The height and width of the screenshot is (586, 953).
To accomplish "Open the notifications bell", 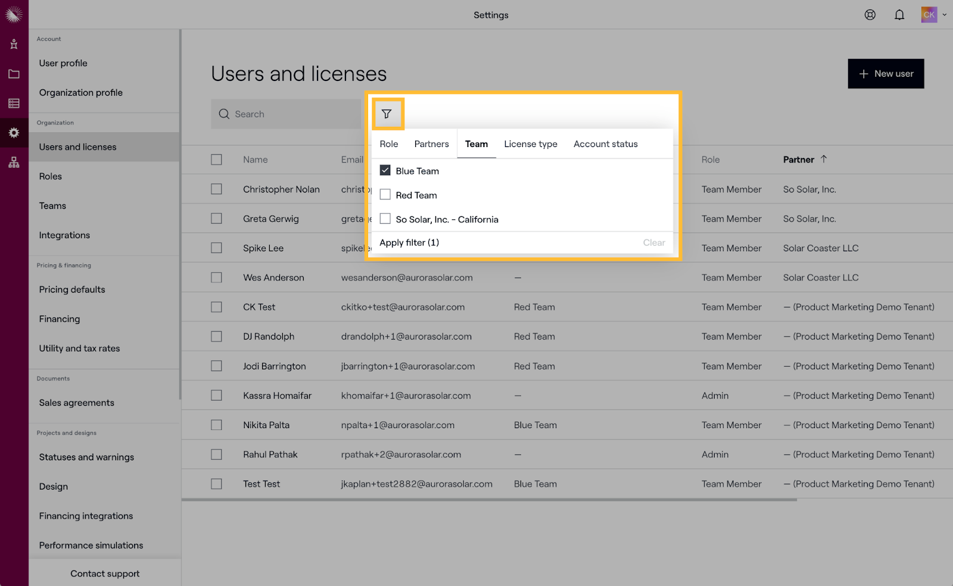I will tap(899, 15).
